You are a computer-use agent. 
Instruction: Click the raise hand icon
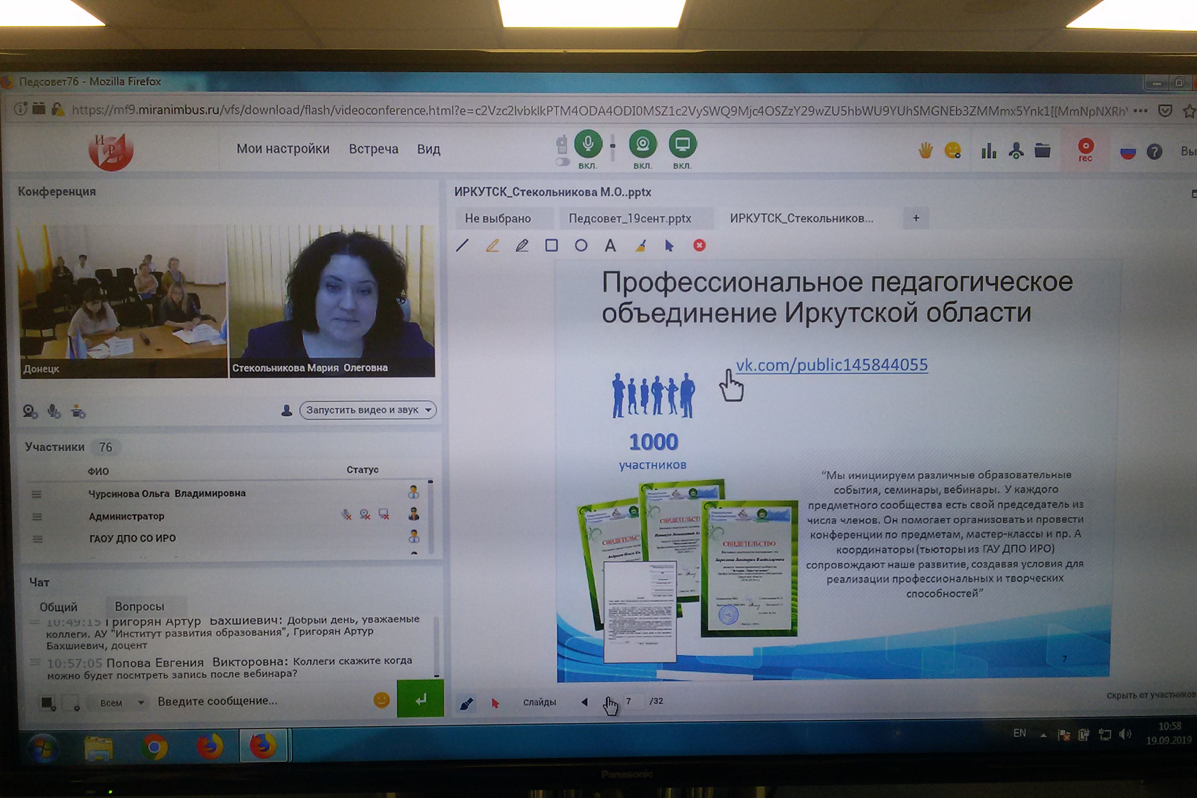[x=926, y=151]
